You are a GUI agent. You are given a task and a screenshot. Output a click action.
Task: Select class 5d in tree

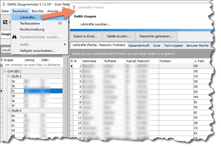13,96
